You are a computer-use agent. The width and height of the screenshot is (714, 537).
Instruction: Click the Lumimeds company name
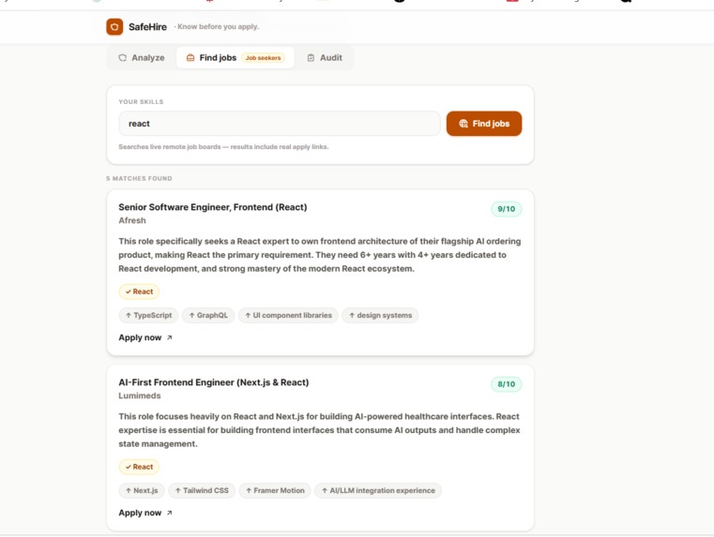click(x=140, y=395)
